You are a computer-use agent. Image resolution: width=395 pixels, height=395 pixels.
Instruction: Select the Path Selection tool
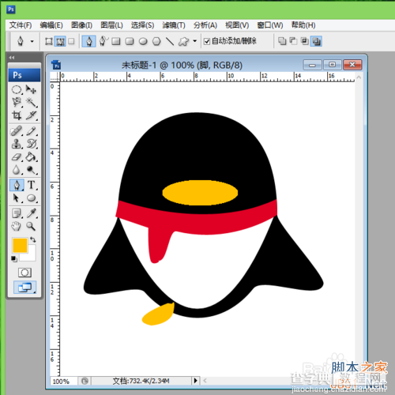[17, 198]
